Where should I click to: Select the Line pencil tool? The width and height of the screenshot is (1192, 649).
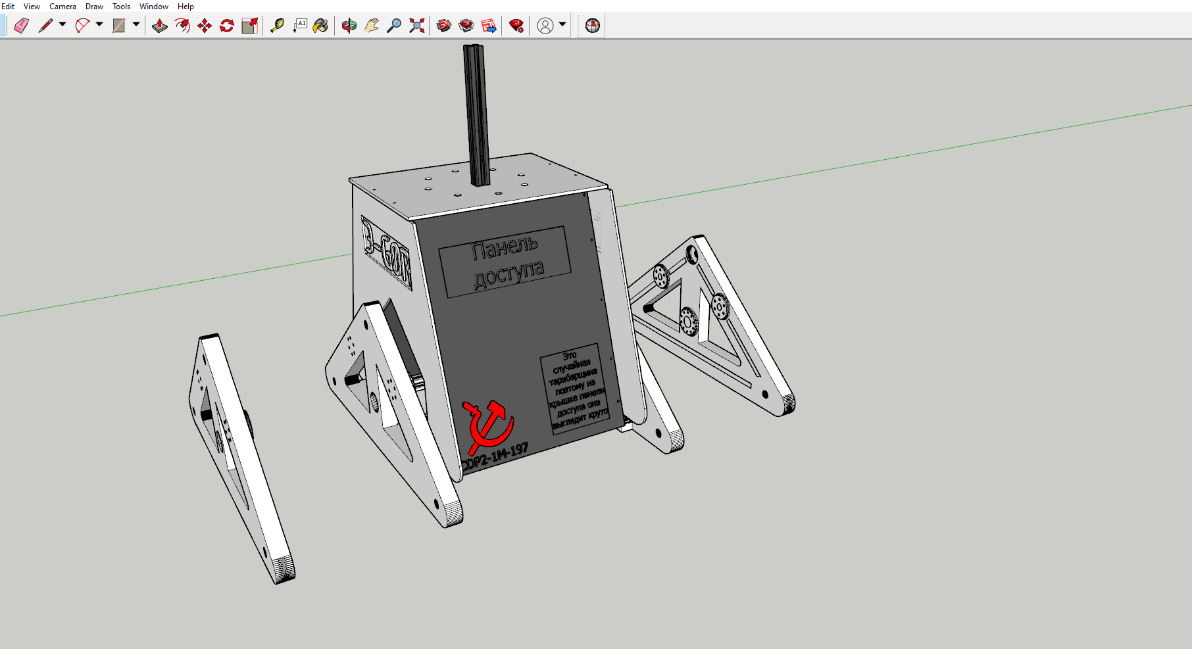(x=45, y=26)
